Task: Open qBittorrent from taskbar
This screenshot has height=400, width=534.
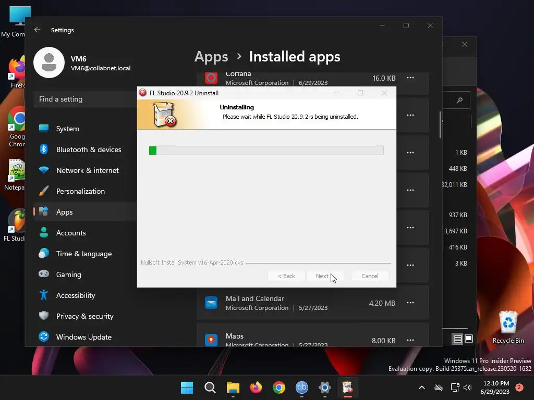Action: click(302, 387)
